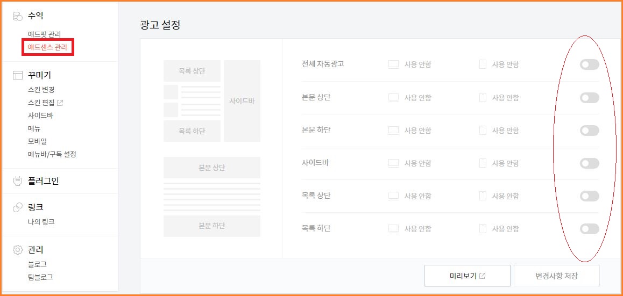This screenshot has height=296, width=623.
Task: Enable the 목록 하단 ad toggle
Action: coord(589,229)
